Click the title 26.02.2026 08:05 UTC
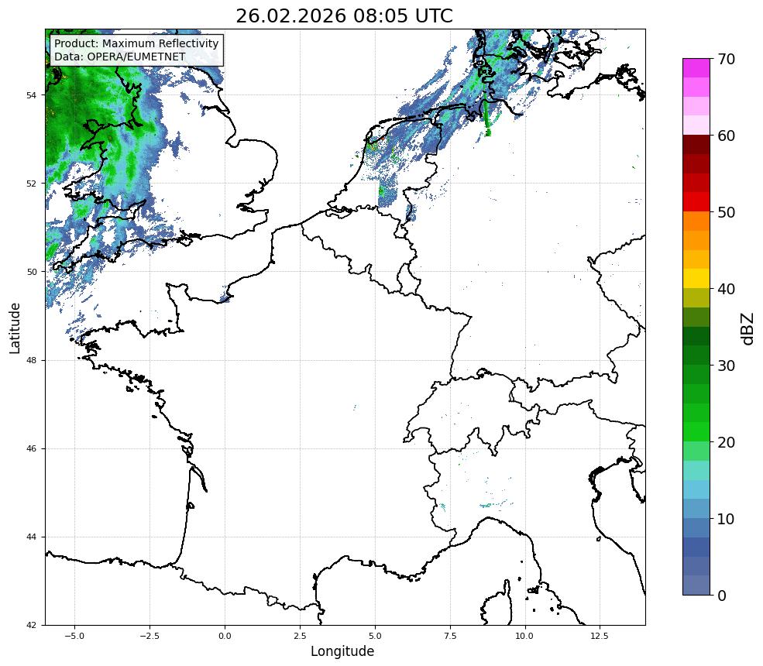Viewport: 763px width, 666px height. pos(345,16)
